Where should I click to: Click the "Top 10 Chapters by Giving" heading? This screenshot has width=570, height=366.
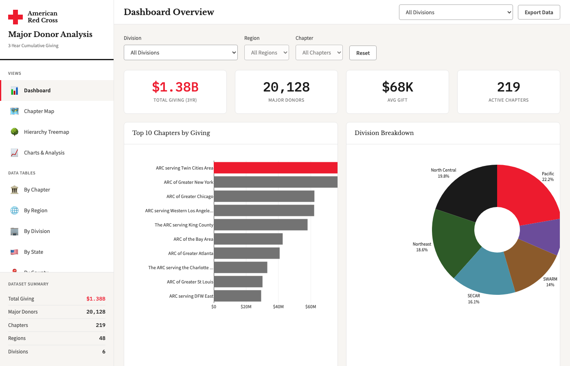(x=171, y=133)
